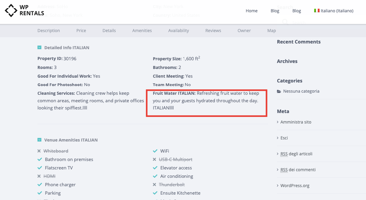
Task: Click the X icon next to Thunderbolt
Action: click(x=155, y=184)
